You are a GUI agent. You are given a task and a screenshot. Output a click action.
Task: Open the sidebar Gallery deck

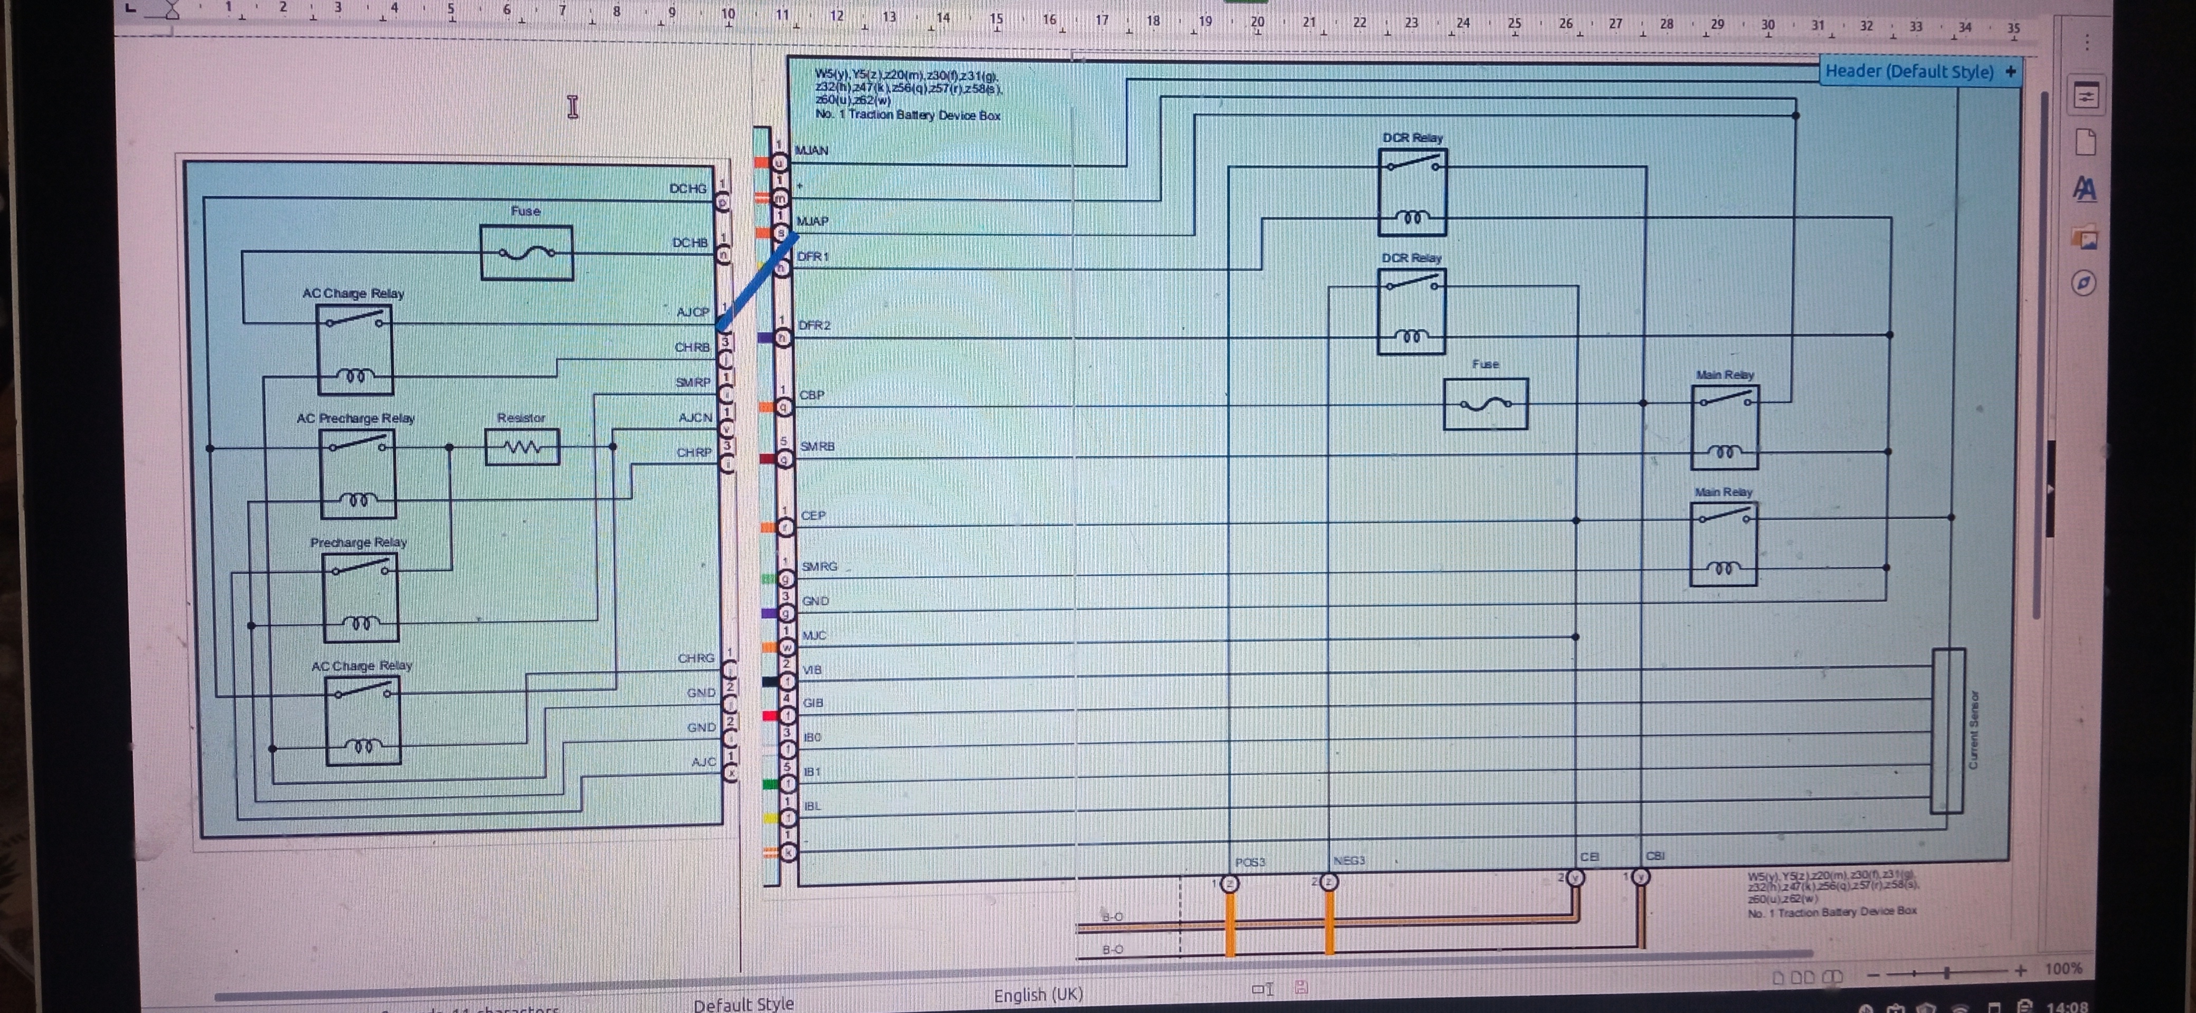[x=2085, y=238]
